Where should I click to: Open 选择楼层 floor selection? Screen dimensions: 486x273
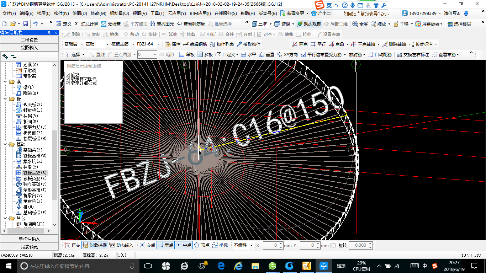click(459, 24)
